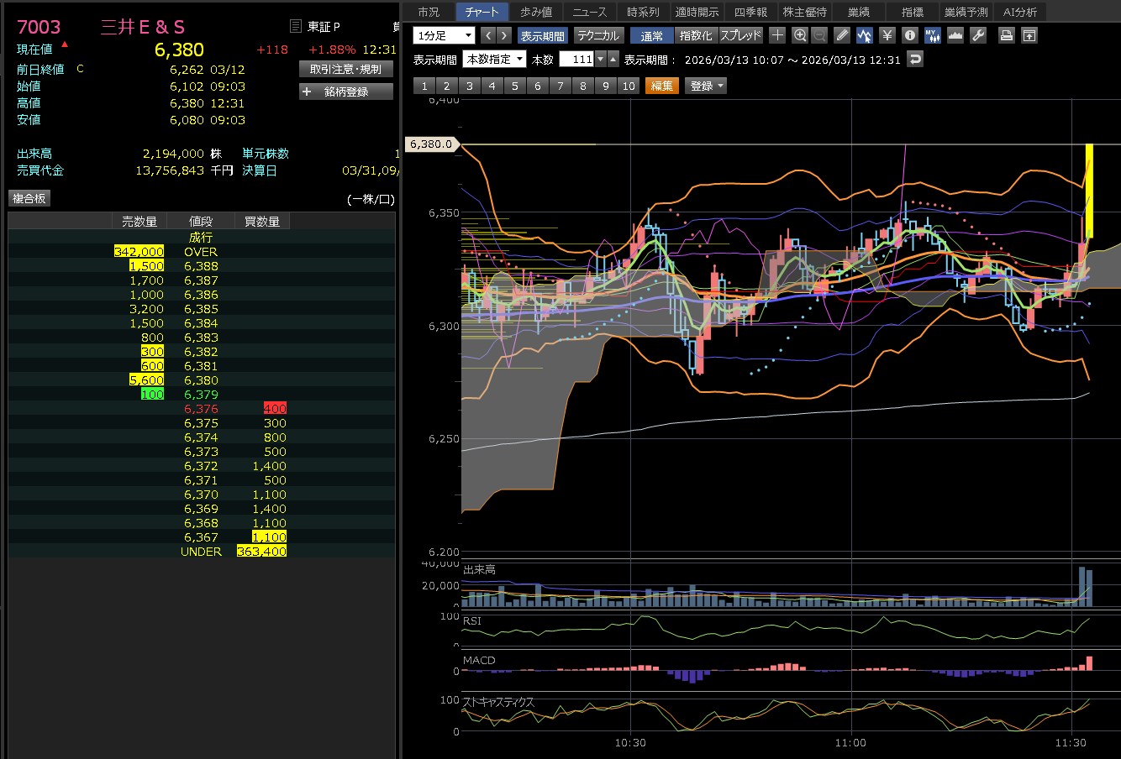Switch to the 四季報 tab

(x=750, y=12)
